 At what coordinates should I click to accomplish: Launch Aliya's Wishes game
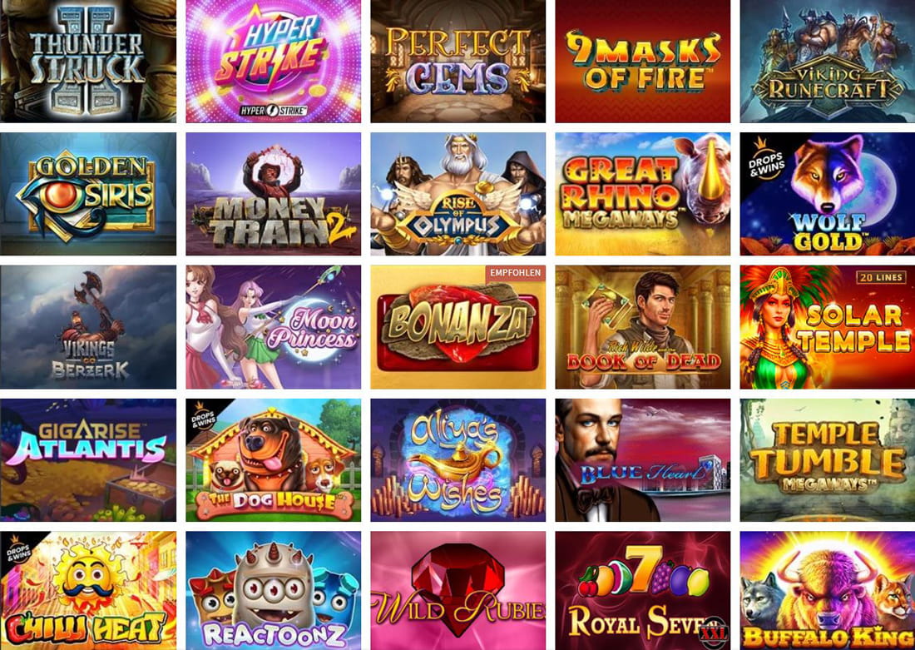pos(458,460)
